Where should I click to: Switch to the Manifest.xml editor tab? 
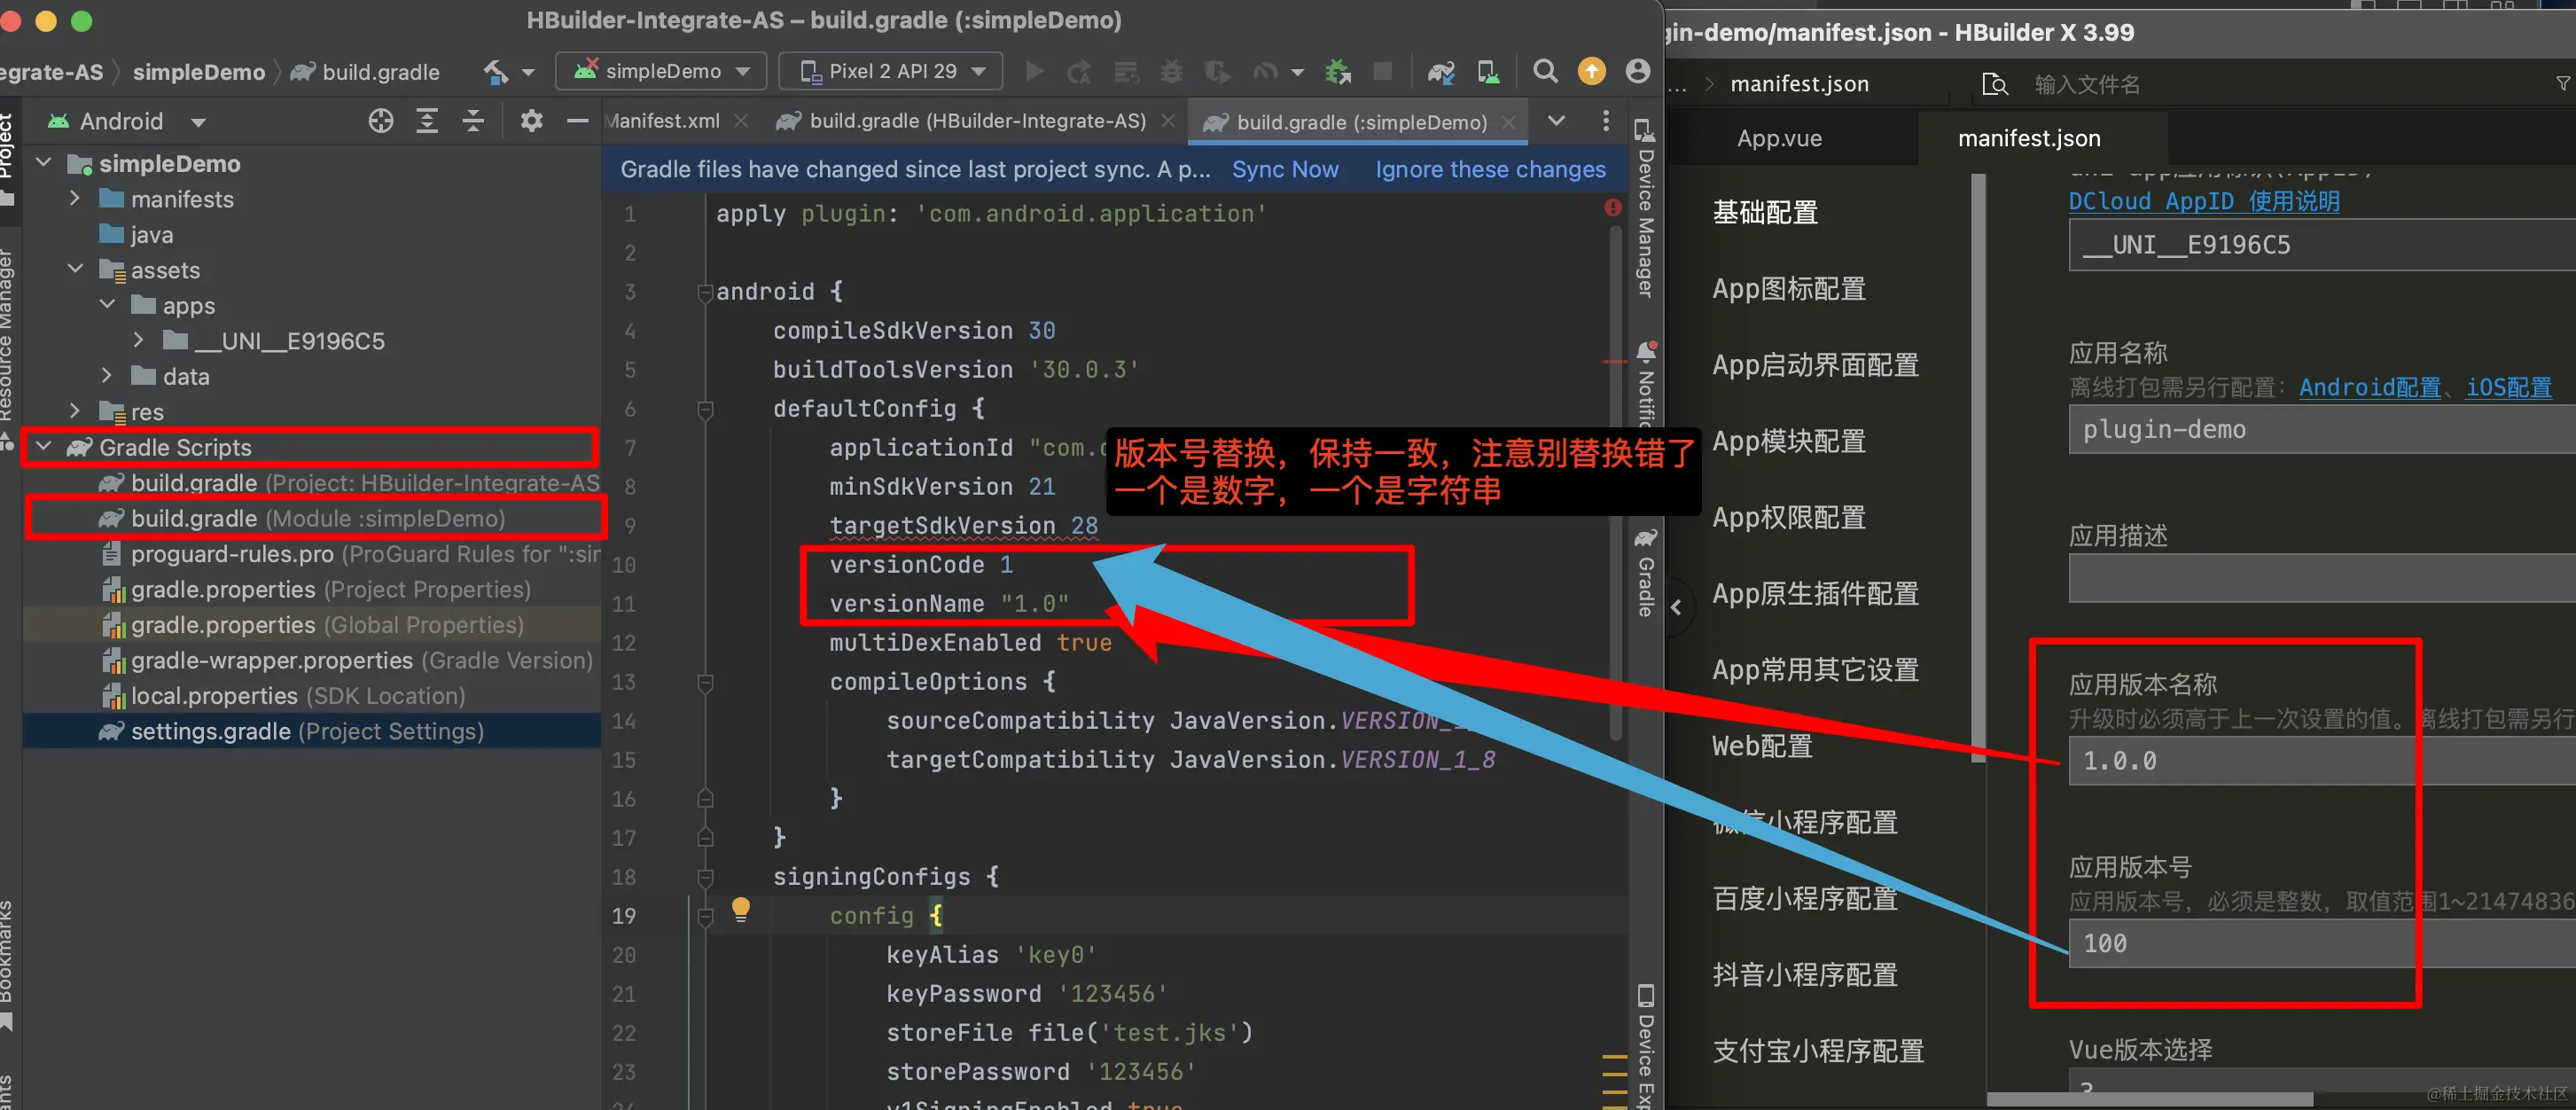pyautogui.click(x=662, y=121)
